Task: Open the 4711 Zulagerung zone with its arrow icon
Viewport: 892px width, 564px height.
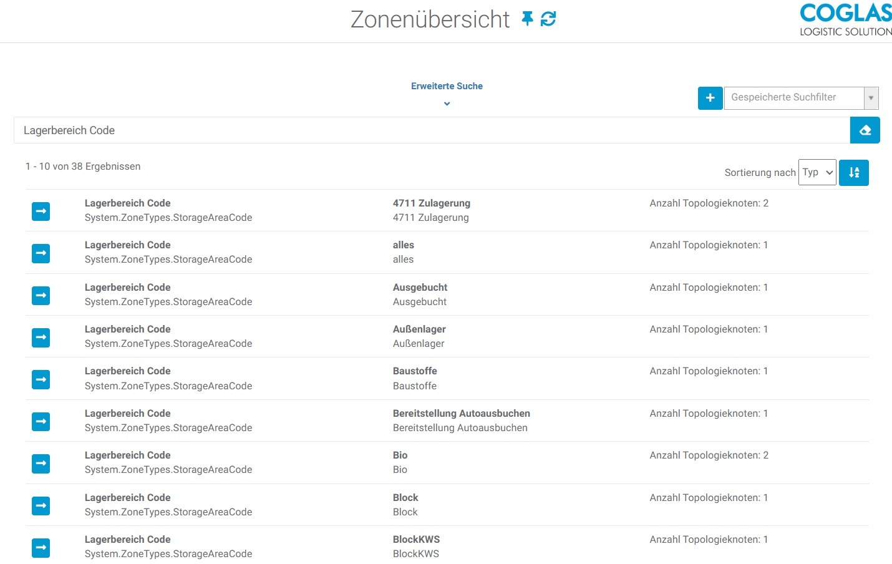Action: [41, 211]
